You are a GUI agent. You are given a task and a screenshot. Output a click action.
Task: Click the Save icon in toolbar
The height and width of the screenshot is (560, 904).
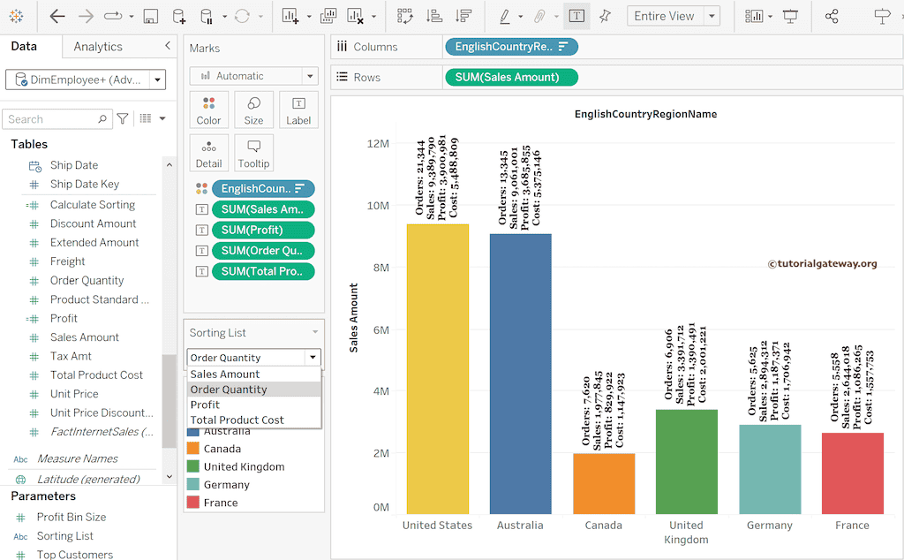pyautogui.click(x=150, y=17)
